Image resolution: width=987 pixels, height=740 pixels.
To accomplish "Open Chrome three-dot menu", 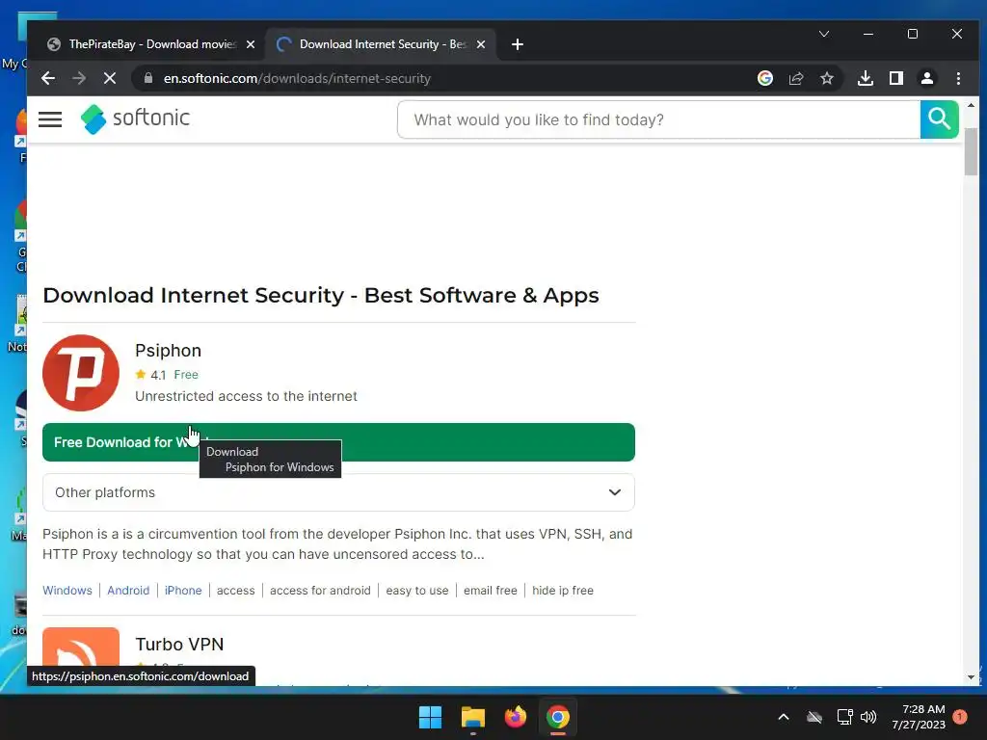I will tap(958, 78).
